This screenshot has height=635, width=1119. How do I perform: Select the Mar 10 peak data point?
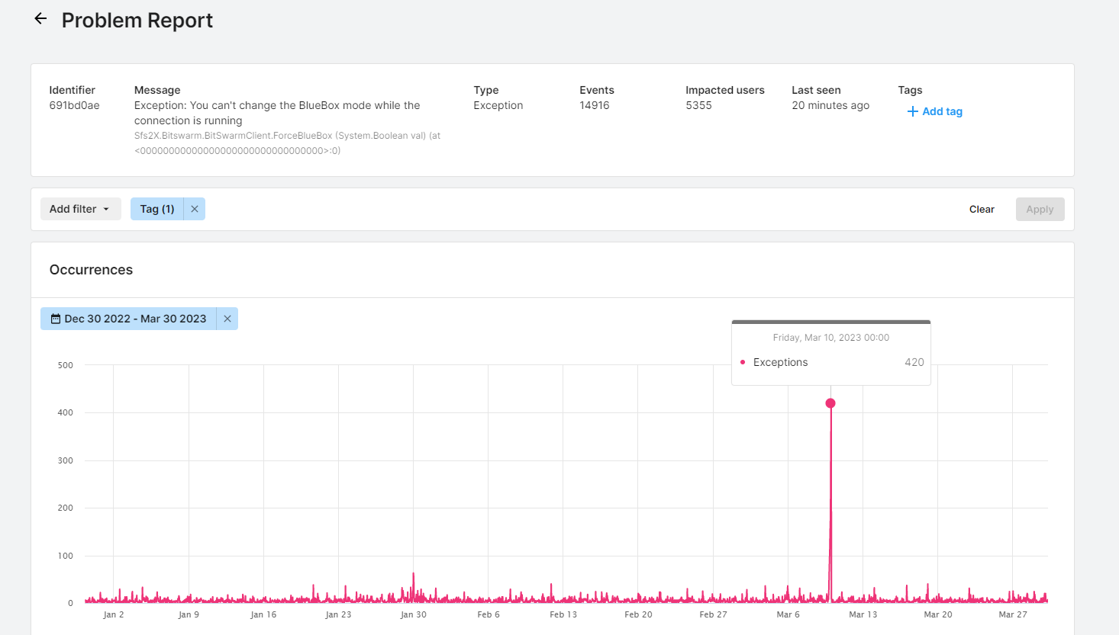(830, 403)
